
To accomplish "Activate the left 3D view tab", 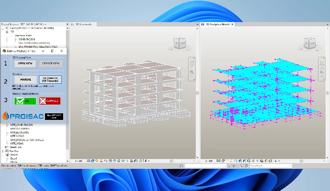I will (x=84, y=24).
